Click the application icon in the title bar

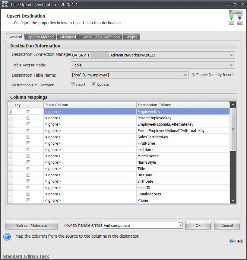[x=4, y=4]
